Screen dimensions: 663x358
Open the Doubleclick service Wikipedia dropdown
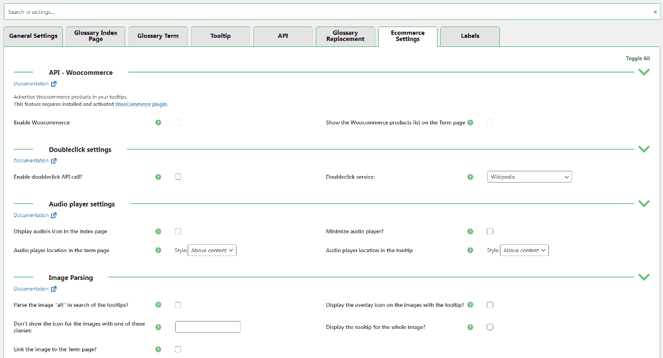[529, 177]
